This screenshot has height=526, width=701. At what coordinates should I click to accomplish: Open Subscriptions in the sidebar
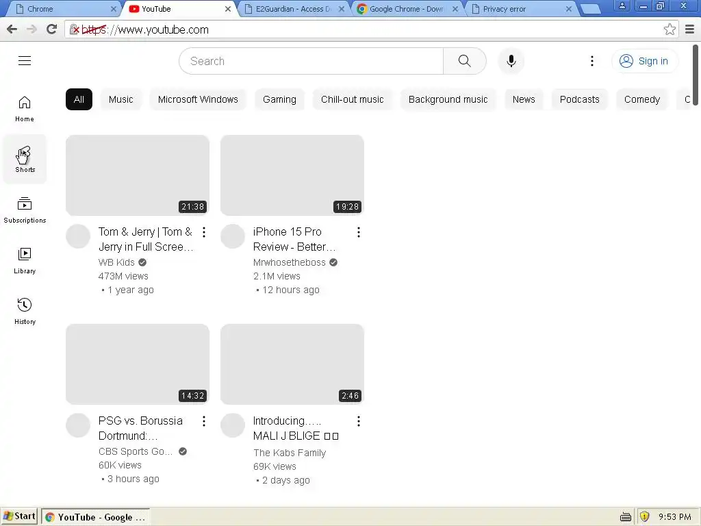pyautogui.click(x=25, y=210)
